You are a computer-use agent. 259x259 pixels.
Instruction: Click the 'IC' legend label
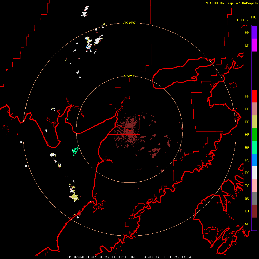[247, 186]
